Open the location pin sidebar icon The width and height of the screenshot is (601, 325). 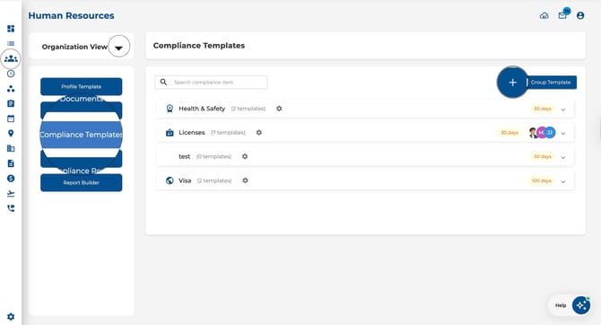click(x=11, y=133)
